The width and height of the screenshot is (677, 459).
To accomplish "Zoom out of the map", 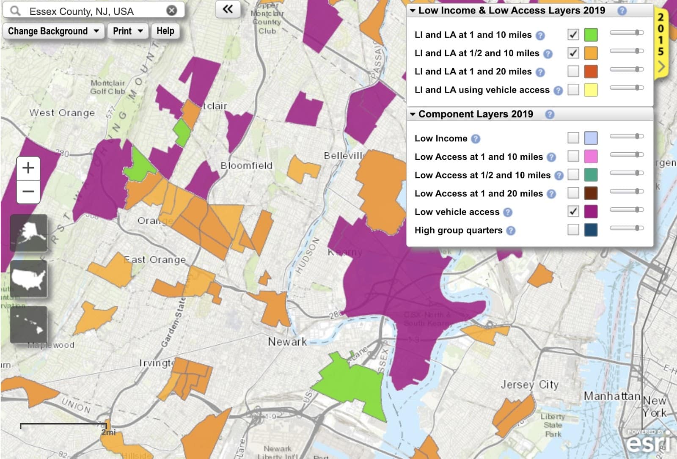I will tap(28, 192).
